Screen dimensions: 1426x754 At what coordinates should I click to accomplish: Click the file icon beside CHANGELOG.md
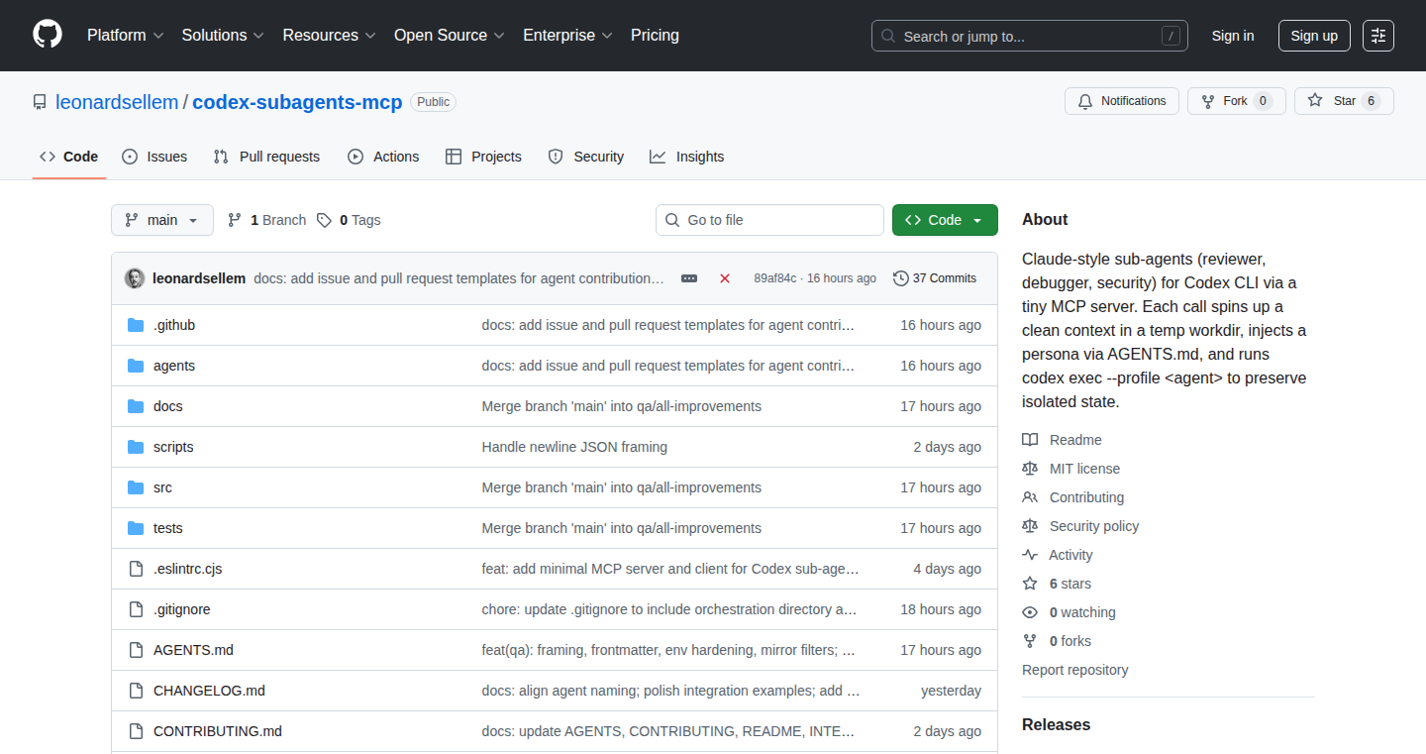tap(136, 691)
